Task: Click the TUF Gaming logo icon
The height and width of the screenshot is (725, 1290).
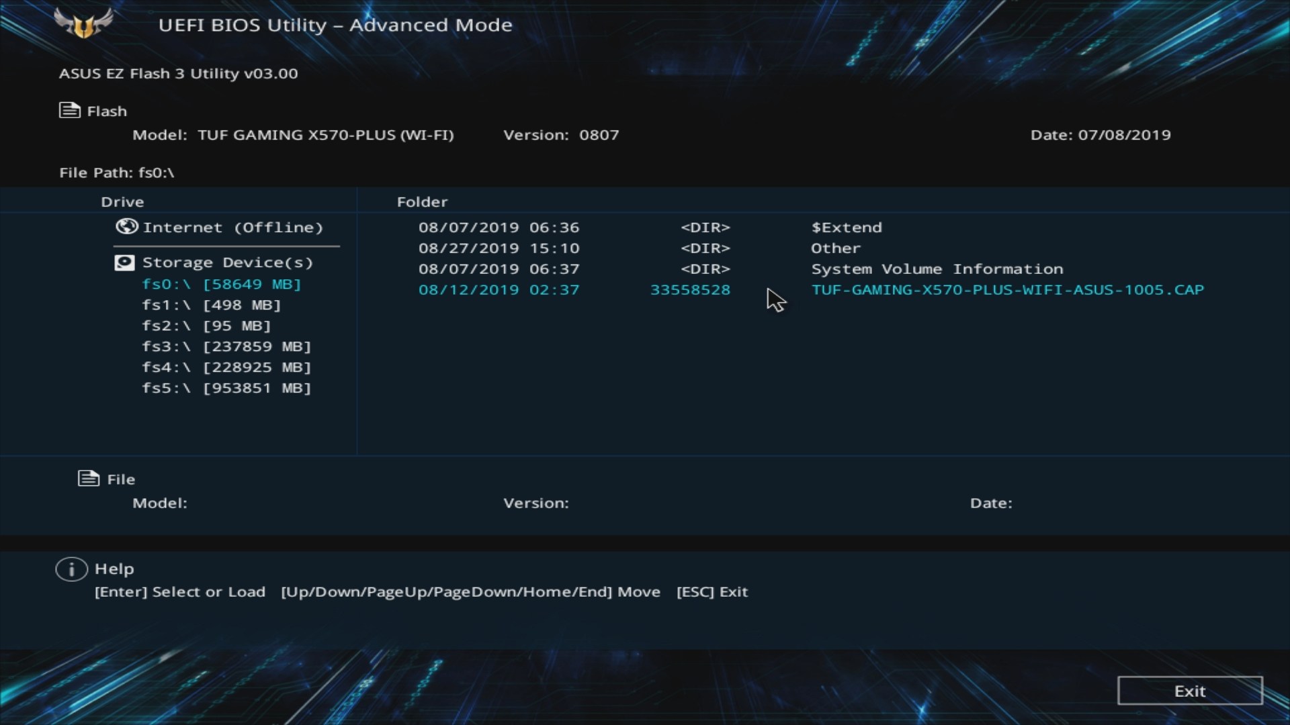Action: tap(83, 24)
